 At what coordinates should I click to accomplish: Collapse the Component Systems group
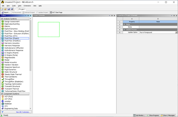click(2, 94)
